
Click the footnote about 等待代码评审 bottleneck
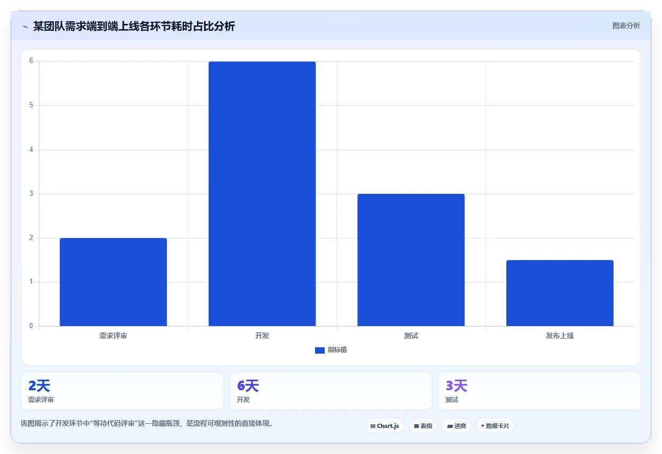[x=147, y=423]
